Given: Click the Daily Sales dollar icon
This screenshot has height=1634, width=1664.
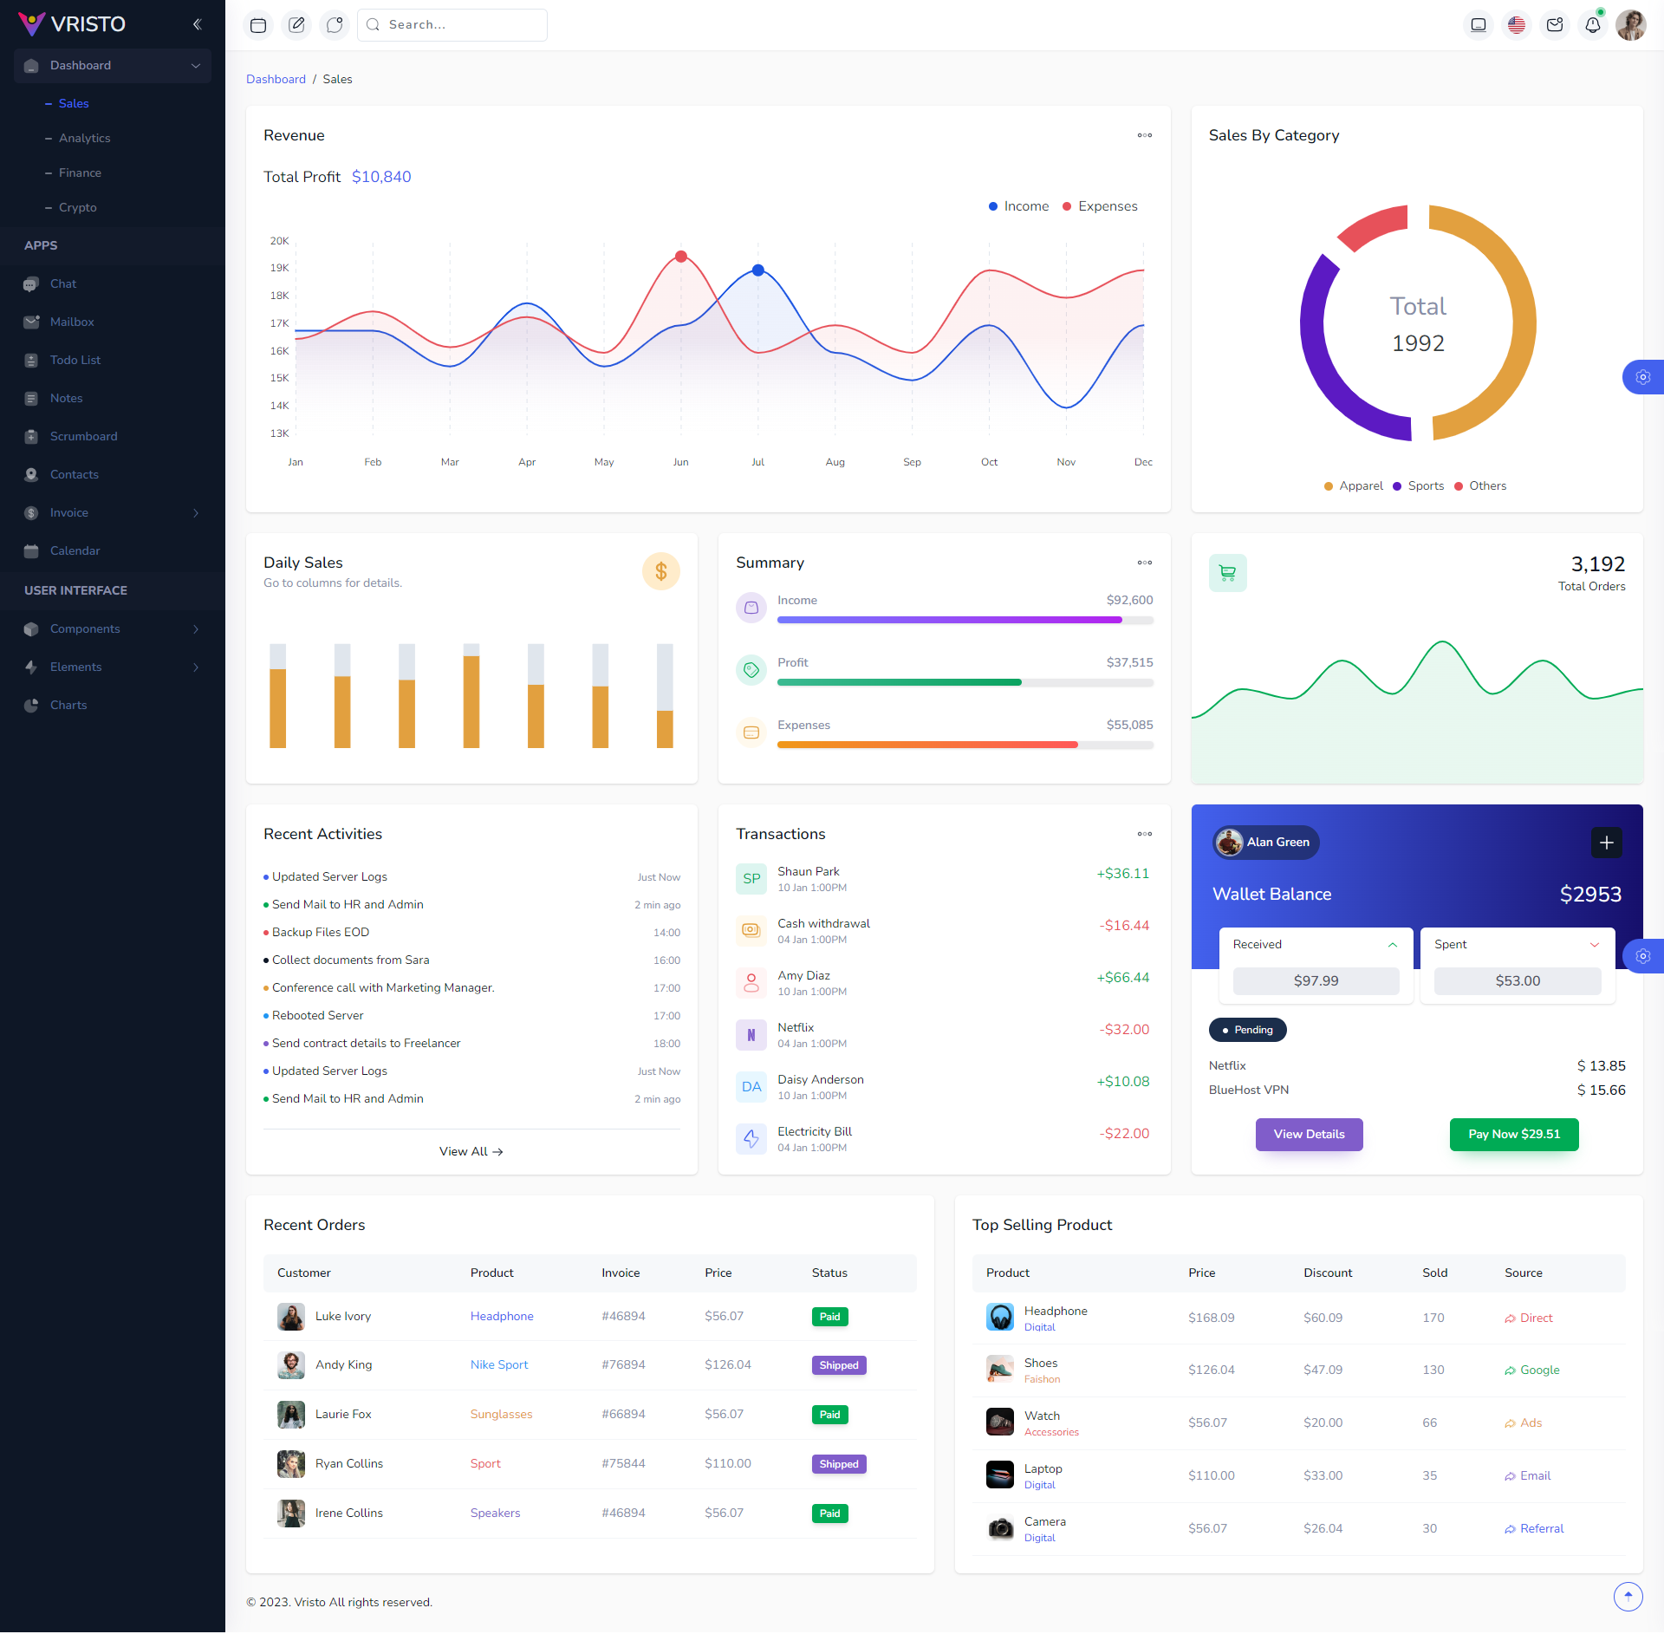Looking at the screenshot, I should tap(661, 571).
